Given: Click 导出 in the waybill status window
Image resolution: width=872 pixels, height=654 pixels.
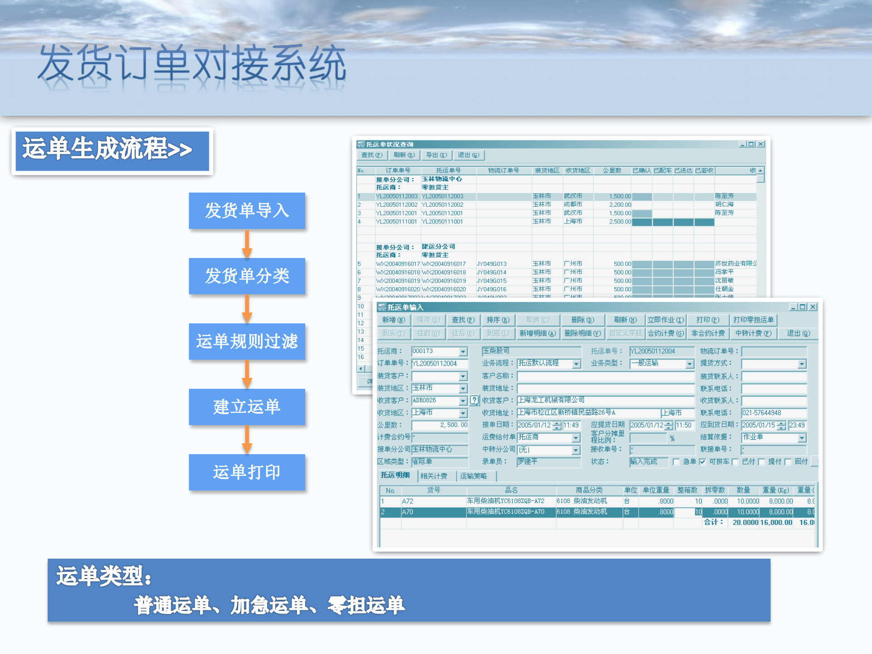Looking at the screenshot, I should [436, 155].
